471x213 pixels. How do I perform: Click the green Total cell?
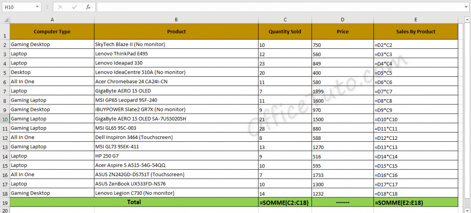[x=134, y=202]
